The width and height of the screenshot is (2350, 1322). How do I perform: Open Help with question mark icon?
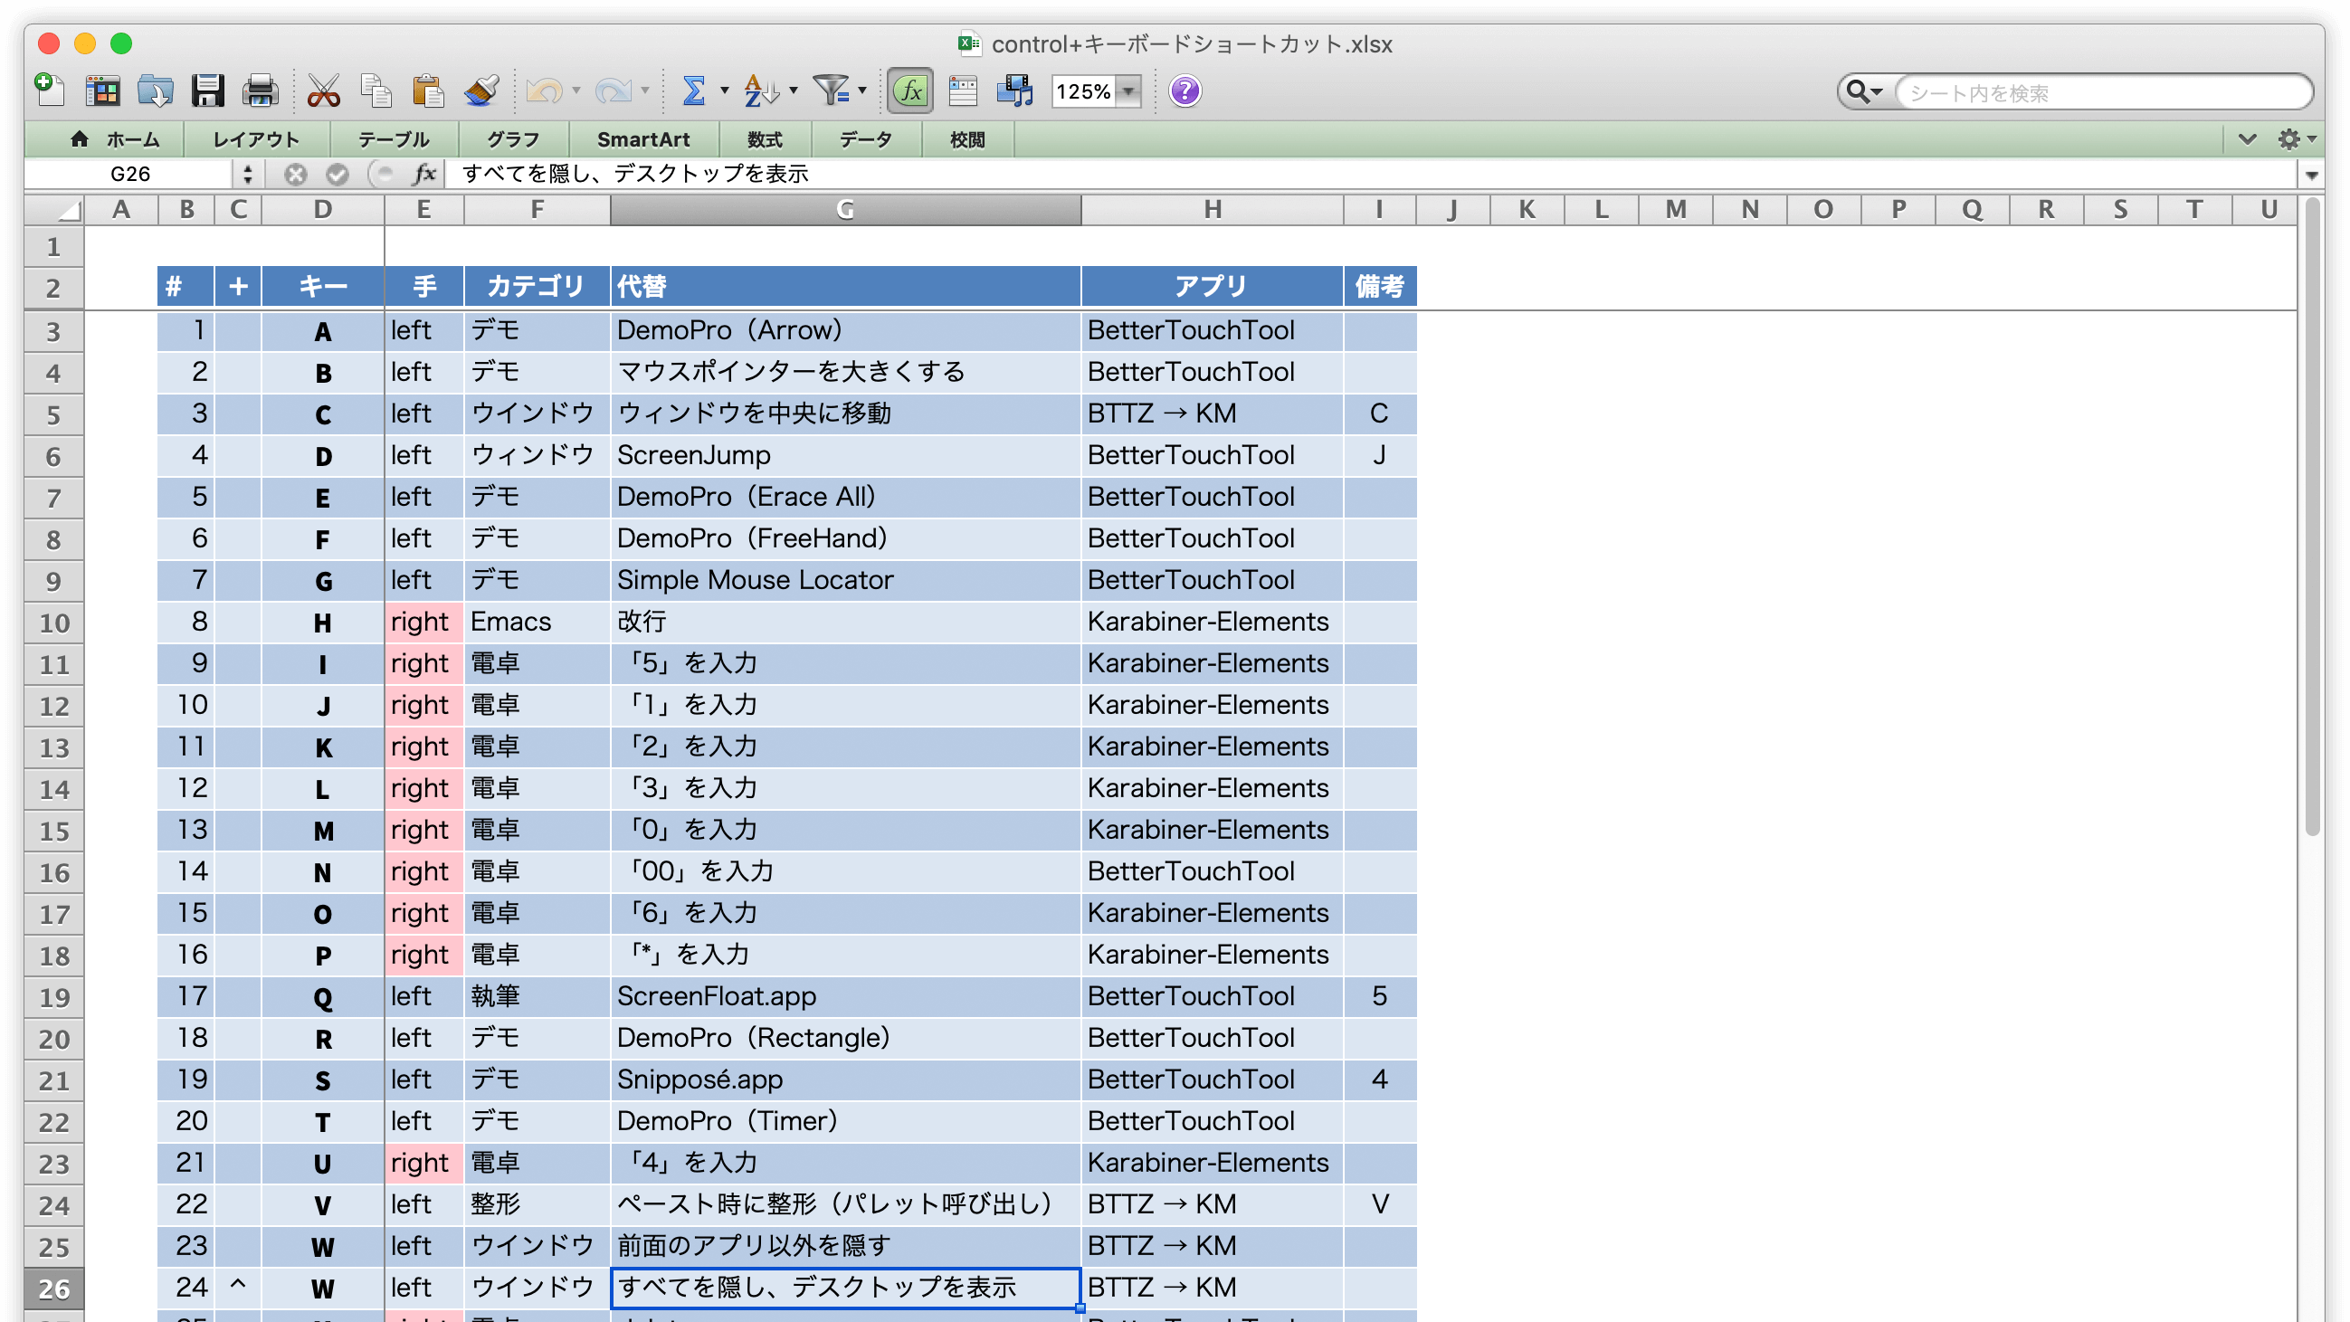tap(1185, 90)
